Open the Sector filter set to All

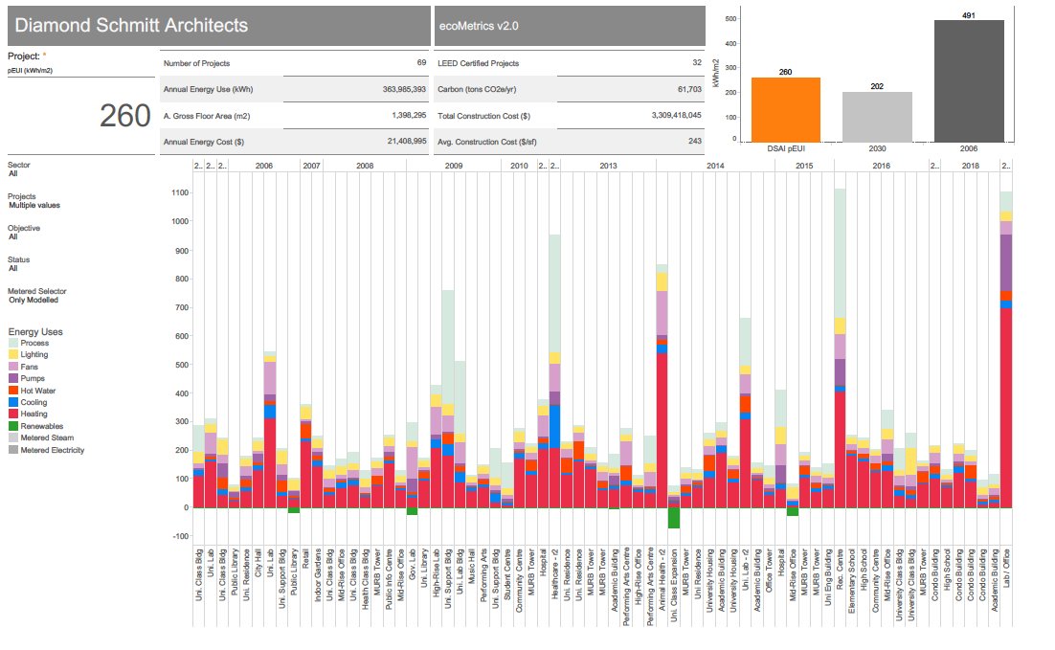12,173
